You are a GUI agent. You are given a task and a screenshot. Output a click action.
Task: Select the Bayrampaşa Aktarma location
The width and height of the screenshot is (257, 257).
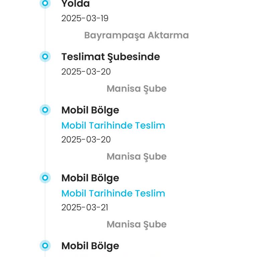(136, 35)
